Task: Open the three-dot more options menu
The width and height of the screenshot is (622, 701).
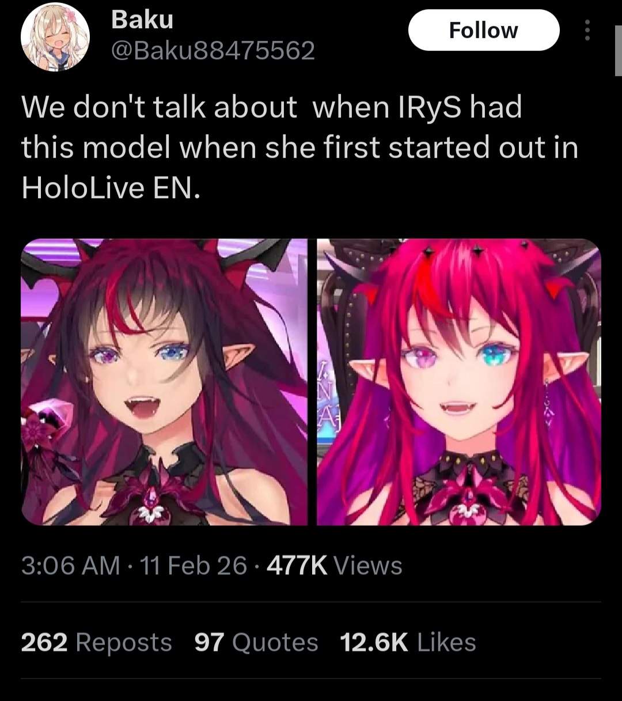Action: [587, 31]
